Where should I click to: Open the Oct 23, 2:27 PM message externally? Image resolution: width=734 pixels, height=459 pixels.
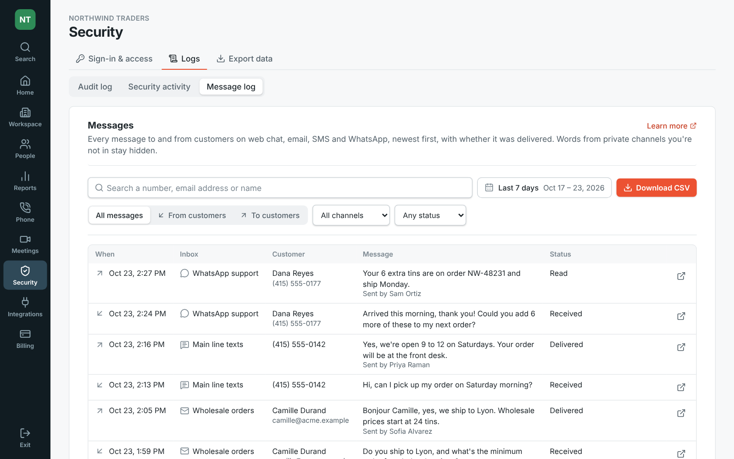[681, 276]
